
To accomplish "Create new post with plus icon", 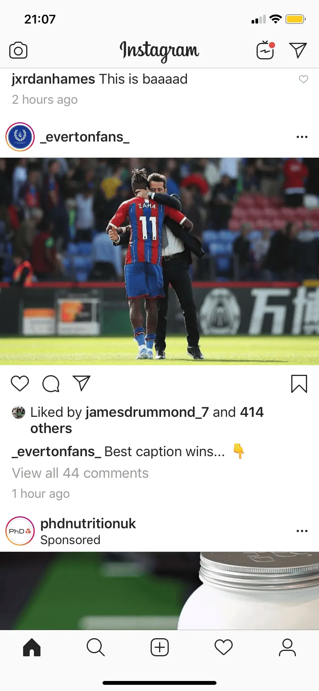I will [159, 647].
